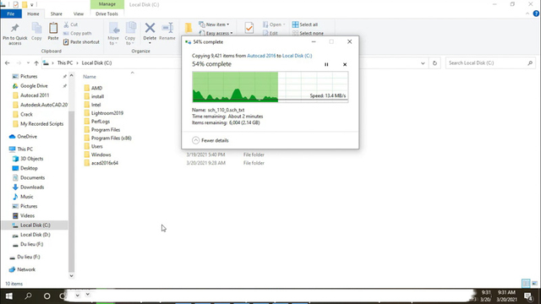Image resolution: width=541 pixels, height=304 pixels.
Task: Open the View ribbon tab
Action: point(79,14)
